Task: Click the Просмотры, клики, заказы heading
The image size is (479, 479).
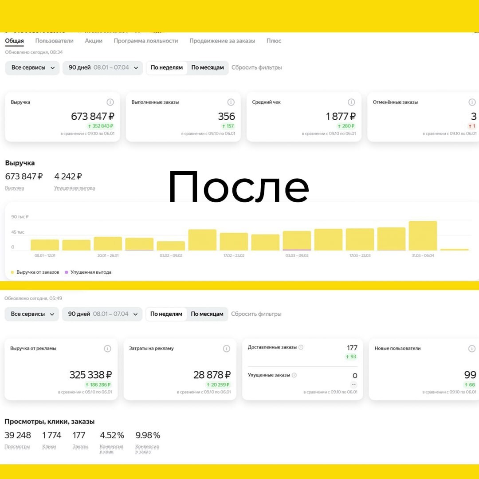Action: coord(50,422)
